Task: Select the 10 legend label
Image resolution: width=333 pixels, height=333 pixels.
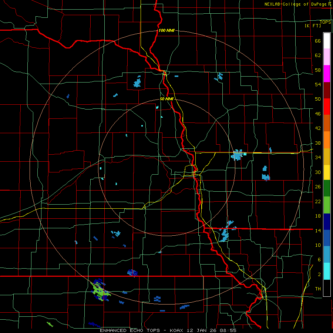Action: [x=318, y=245]
